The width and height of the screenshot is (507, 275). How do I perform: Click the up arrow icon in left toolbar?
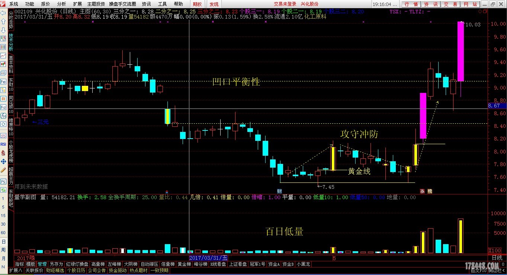click(3, 22)
